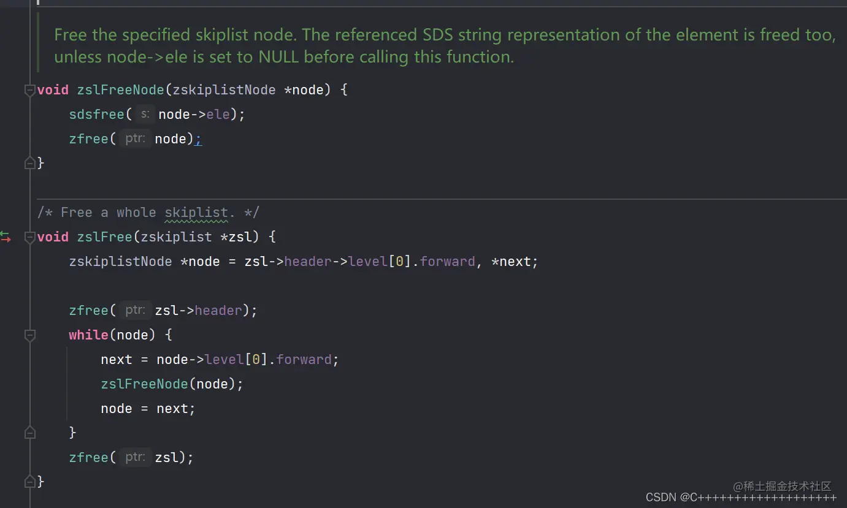Viewport: 847px width, 508px height.
Task: Click the 's:' inlay hint in sdsfree call
Action: (x=145, y=114)
